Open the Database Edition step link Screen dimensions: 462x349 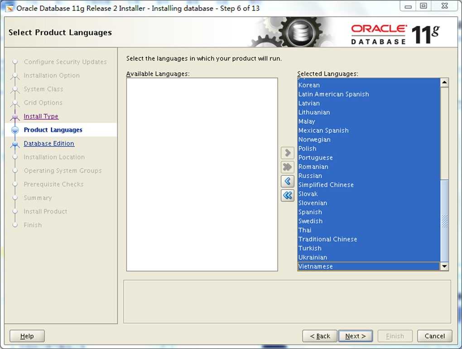(x=49, y=143)
